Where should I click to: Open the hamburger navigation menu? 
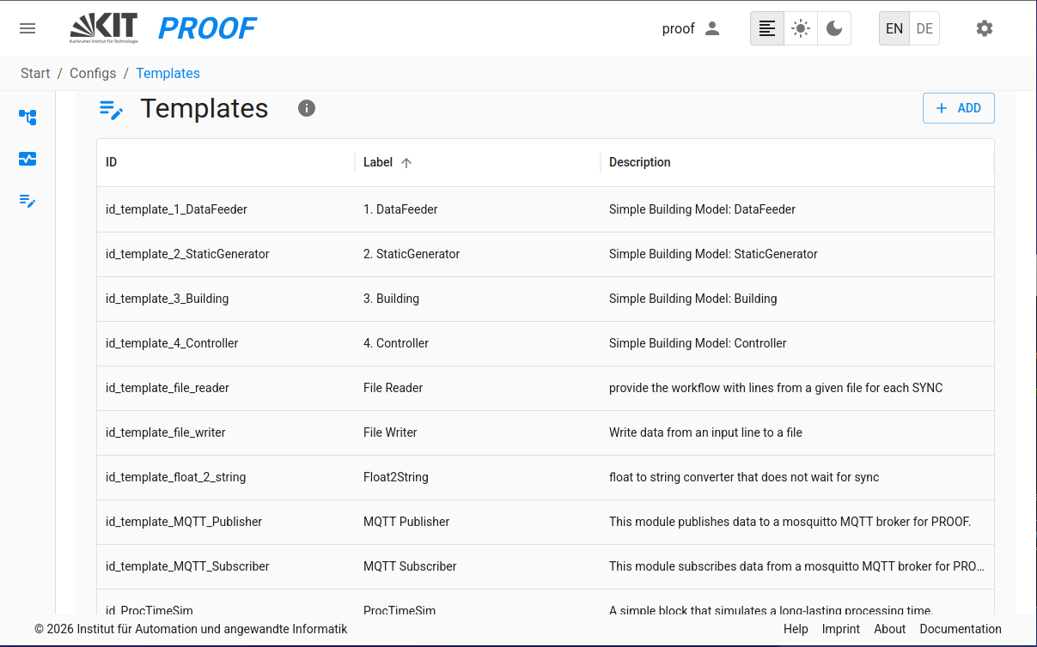(x=27, y=28)
